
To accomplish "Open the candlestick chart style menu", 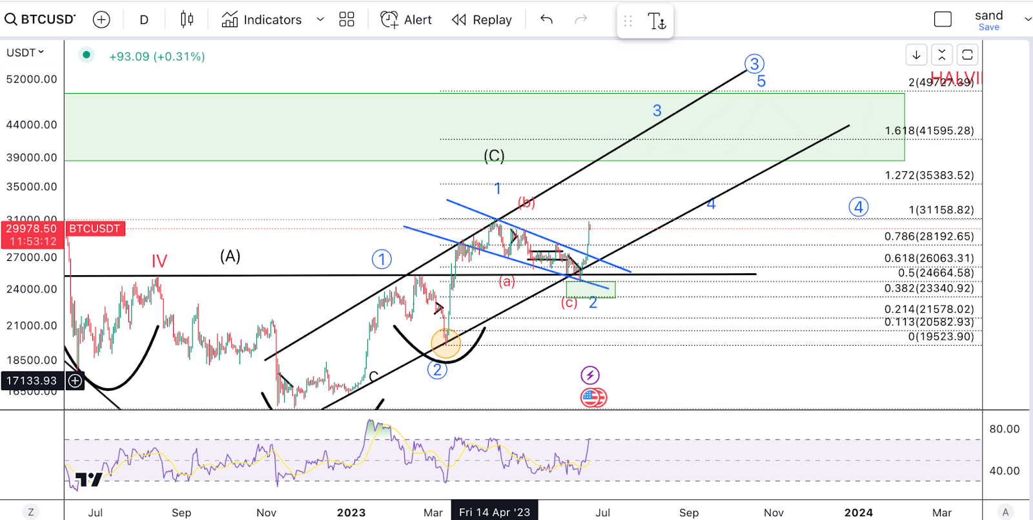I will pyautogui.click(x=187, y=19).
